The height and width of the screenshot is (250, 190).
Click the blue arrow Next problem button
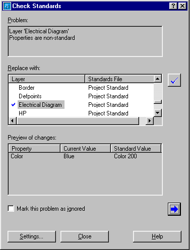[x=174, y=209]
